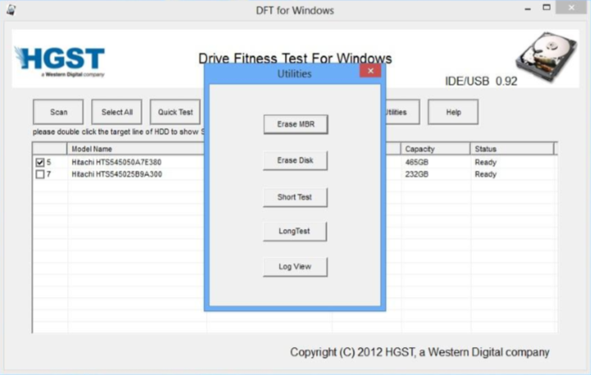Select the Hitachi HTS545050A7E380 row

tap(294, 162)
